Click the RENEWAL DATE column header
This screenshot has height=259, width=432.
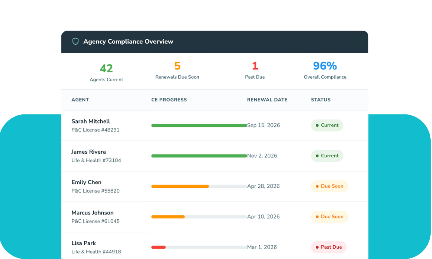coord(267,100)
